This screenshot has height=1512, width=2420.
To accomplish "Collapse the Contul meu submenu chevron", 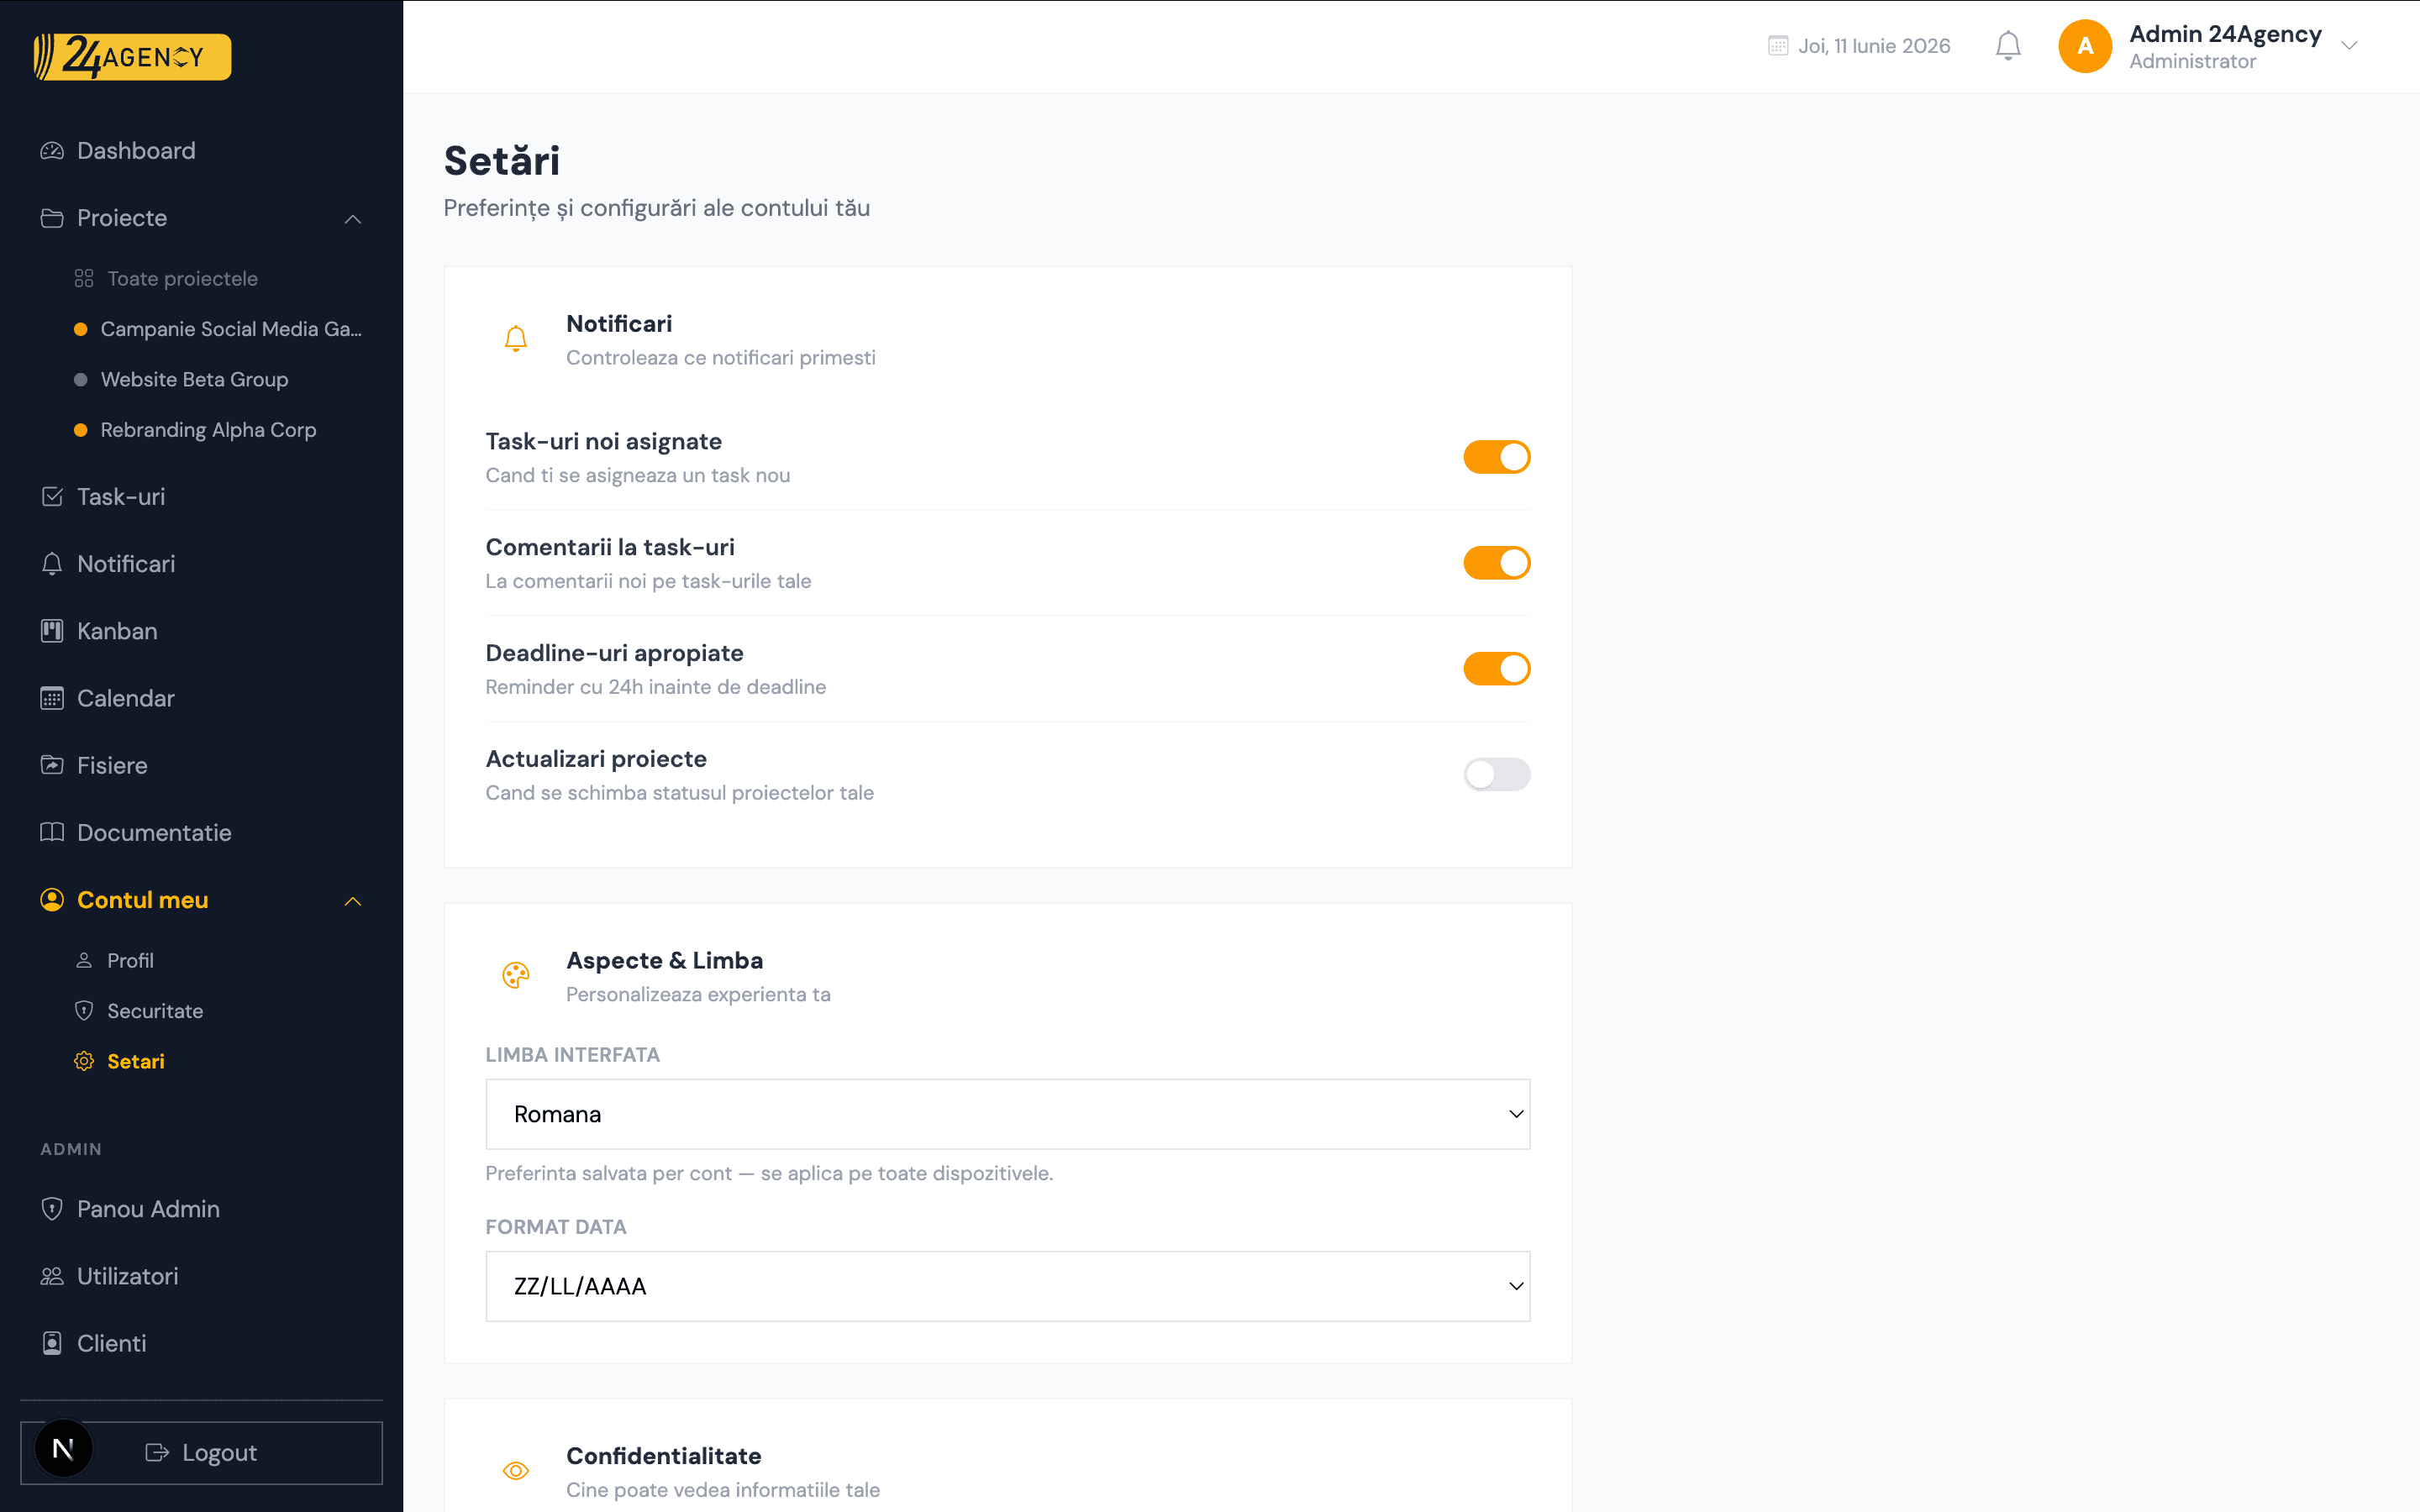I will (x=353, y=901).
